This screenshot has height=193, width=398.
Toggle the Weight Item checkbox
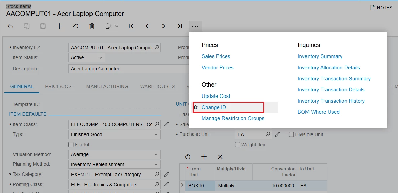237,145
